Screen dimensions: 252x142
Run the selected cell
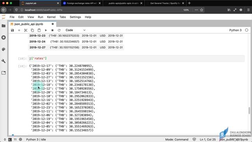click(46, 30)
